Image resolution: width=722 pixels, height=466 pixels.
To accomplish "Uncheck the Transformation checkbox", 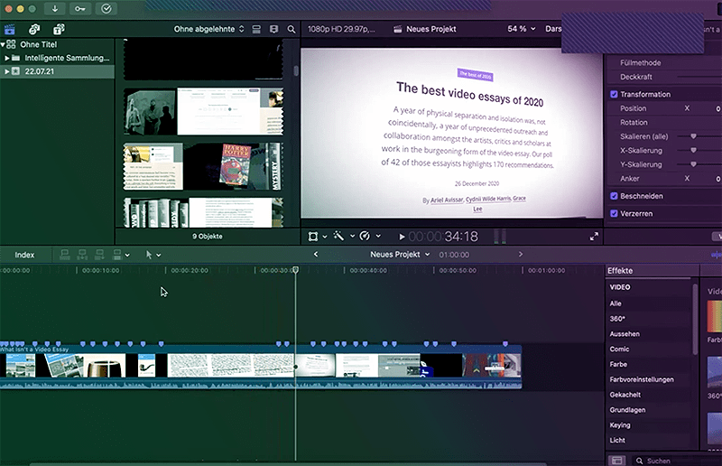I will [615, 95].
